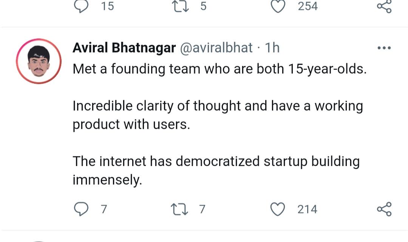Open the three-dot more options menu
The width and height of the screenshot is (408, 242).
tap(384, 48)
